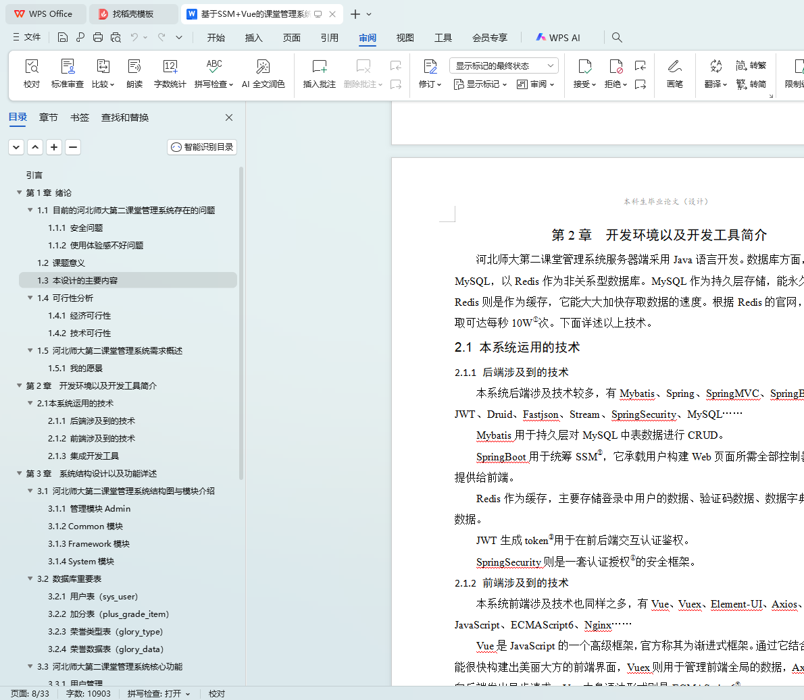The image size is (804, 700).
Task: Click previous comment icon beside 删除批注
Action: click(395, 65)
